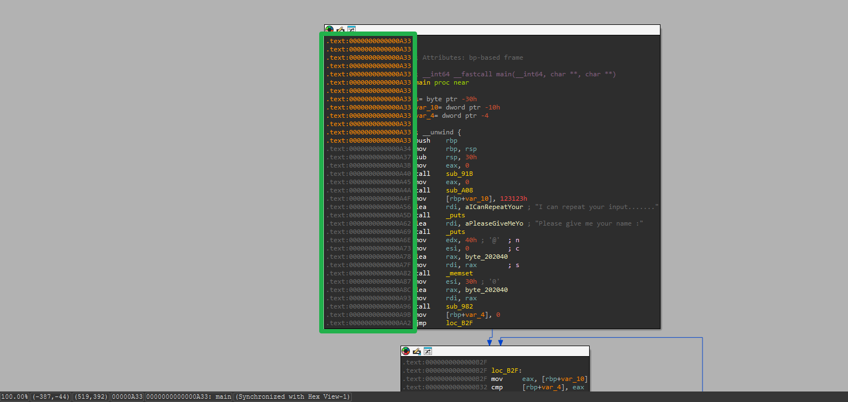Open the _memset call target
This screenshot has width=848, height=402.
point(461,273)
